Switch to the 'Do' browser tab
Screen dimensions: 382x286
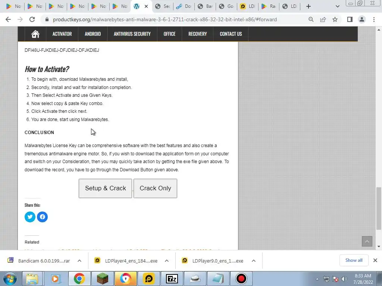pos(184,6)
